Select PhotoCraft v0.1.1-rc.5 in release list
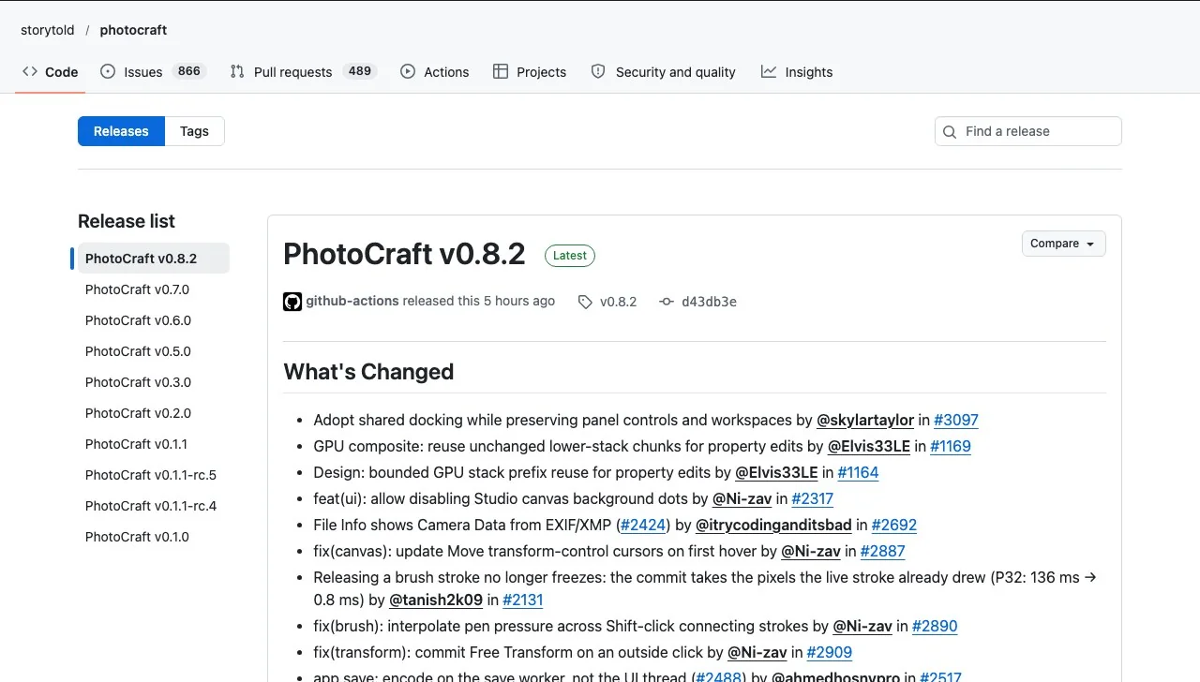Image resolution: width=1200 pixels, height=682 pixels. 153,475
